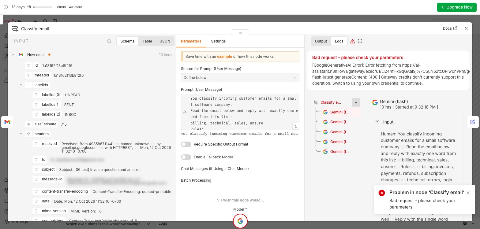Click the object cube icon beside headers

click(29, 134)
